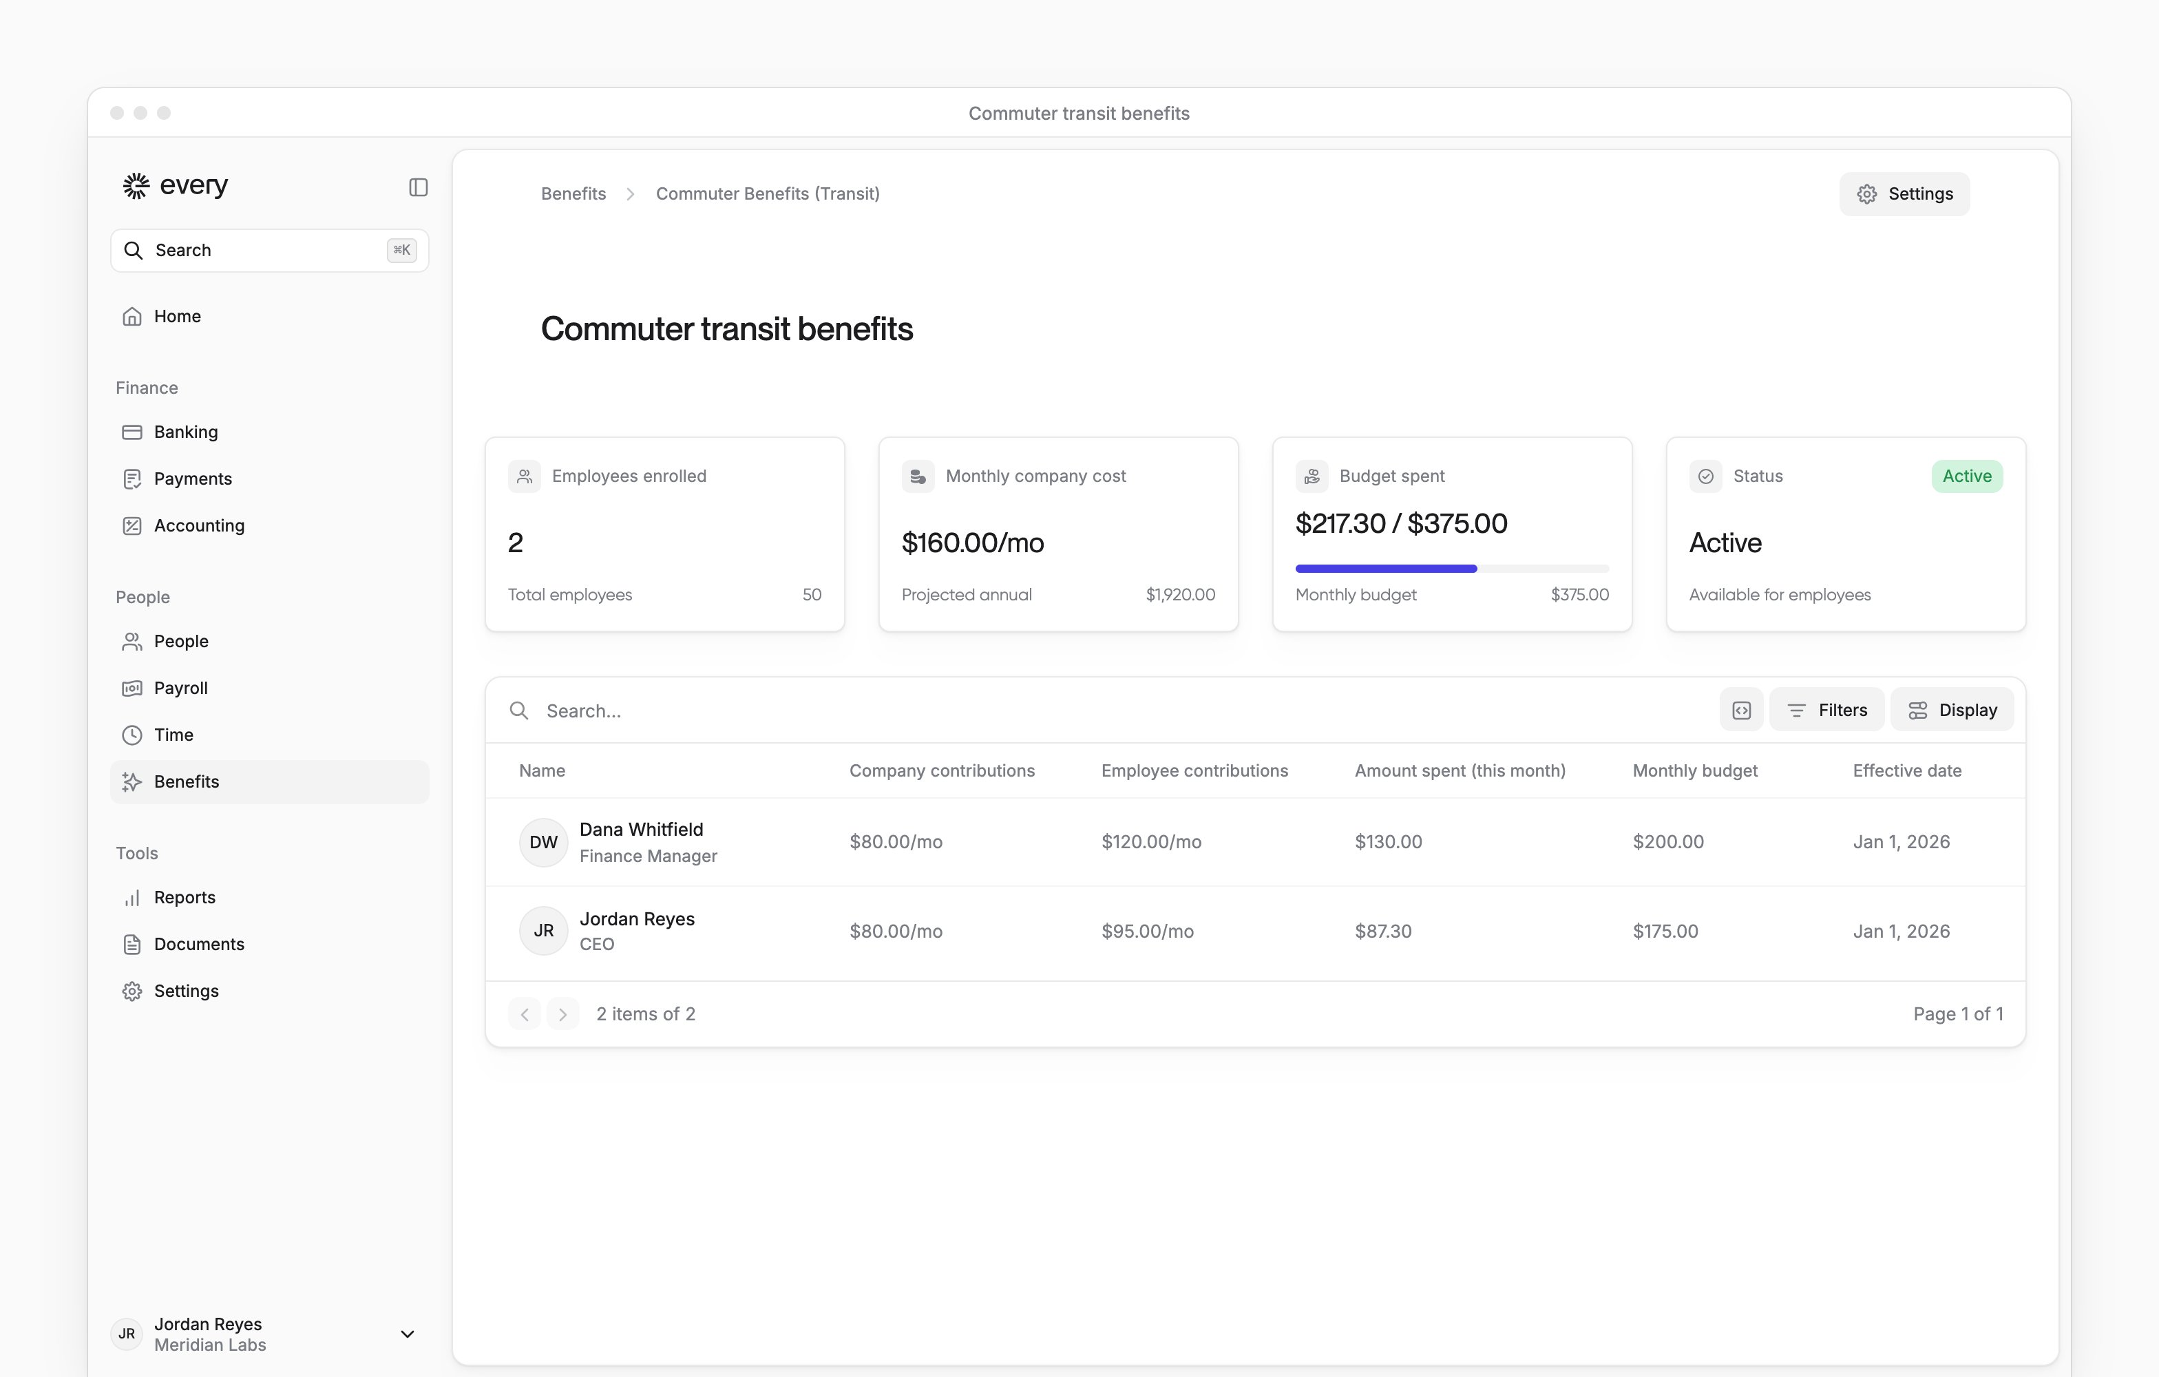Click the sidebar Settings gear icon
The width and height of the screenshot is (2159, 1377).
click(x=131, y=991)
